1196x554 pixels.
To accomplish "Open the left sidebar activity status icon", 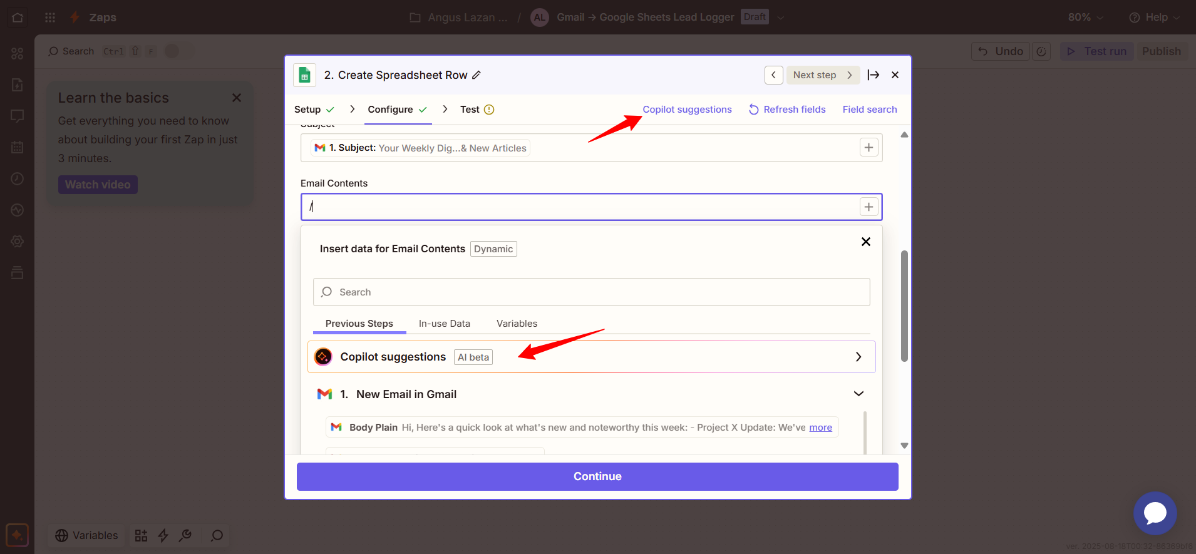I will click(18, 210).
